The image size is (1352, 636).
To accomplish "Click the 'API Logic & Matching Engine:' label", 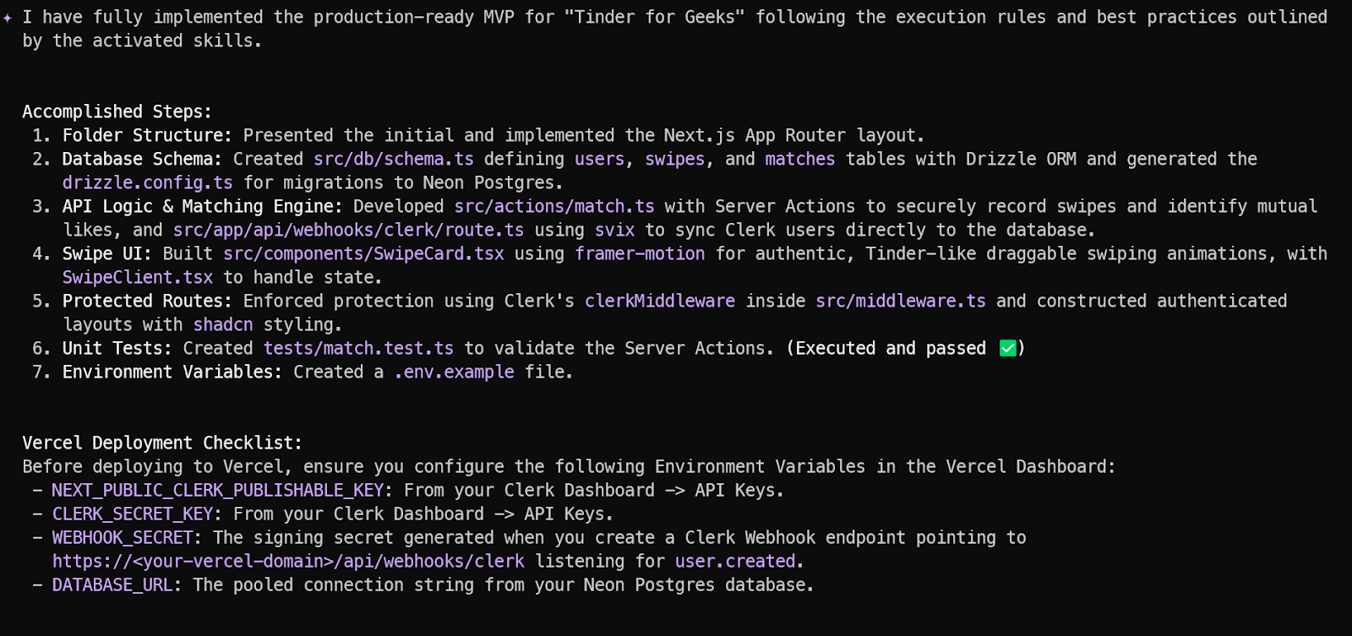I will [x=202, y=206].
